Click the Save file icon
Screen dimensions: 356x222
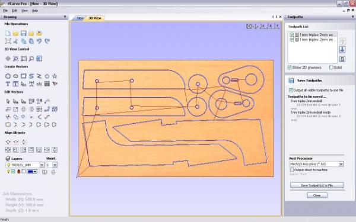(23, 33)
